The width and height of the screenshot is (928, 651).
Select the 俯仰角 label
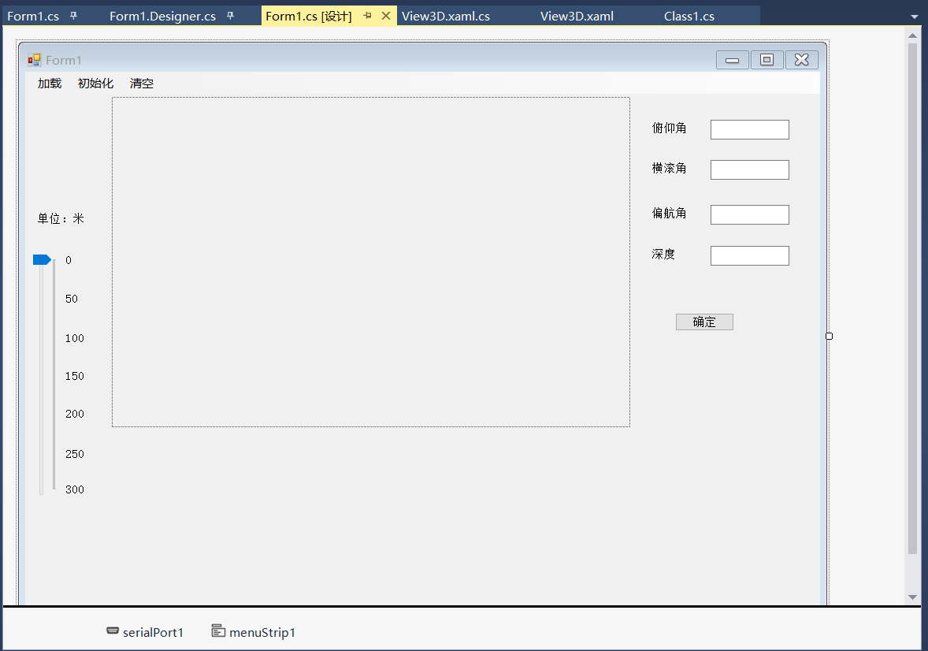point(670,128)
